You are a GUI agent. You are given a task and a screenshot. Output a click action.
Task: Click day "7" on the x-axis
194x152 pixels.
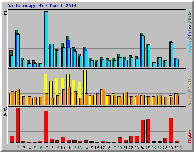tap(47, 148)
